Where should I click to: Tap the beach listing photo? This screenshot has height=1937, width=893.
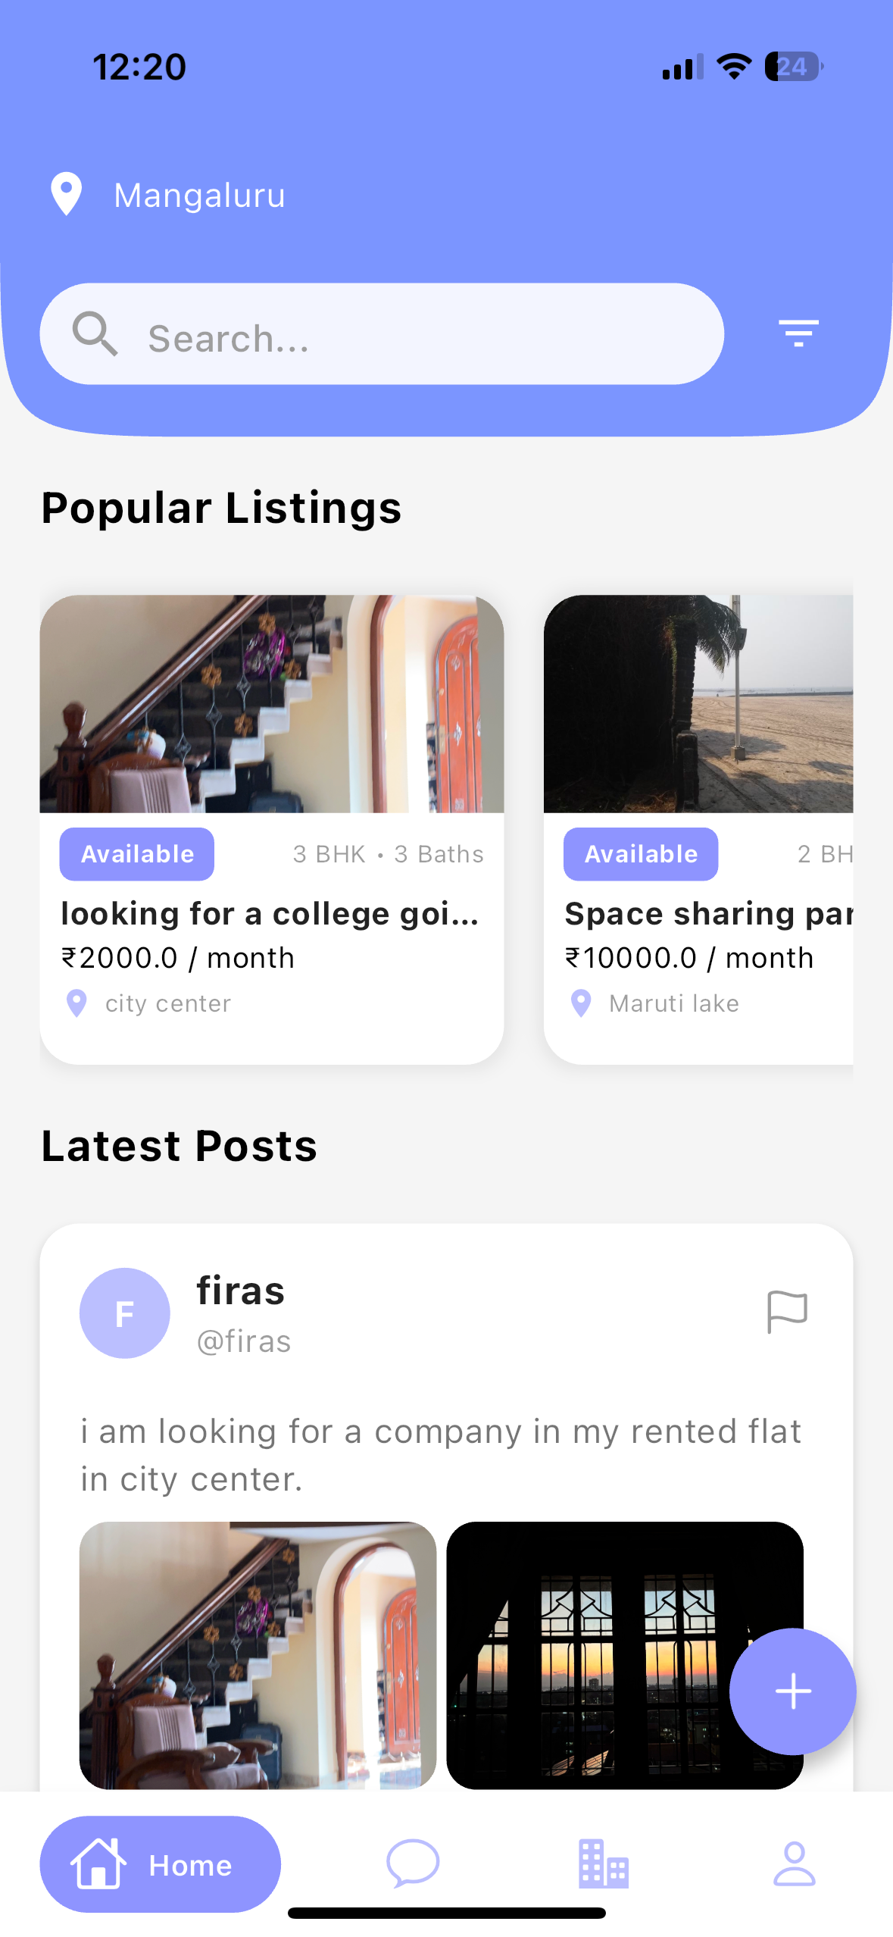pyautogui.click(x=698, y=704)
